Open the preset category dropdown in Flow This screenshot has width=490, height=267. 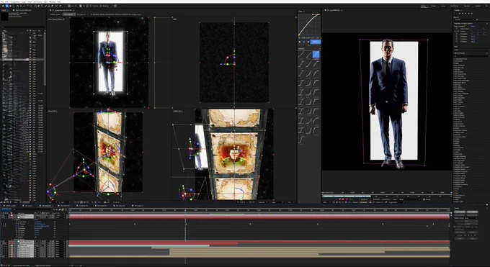coord(309,48)
